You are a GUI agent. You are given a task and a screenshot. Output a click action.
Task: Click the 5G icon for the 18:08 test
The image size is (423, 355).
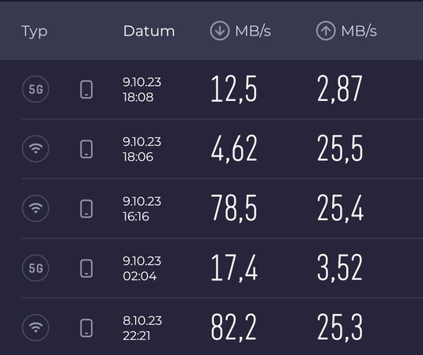click(36, 89)
